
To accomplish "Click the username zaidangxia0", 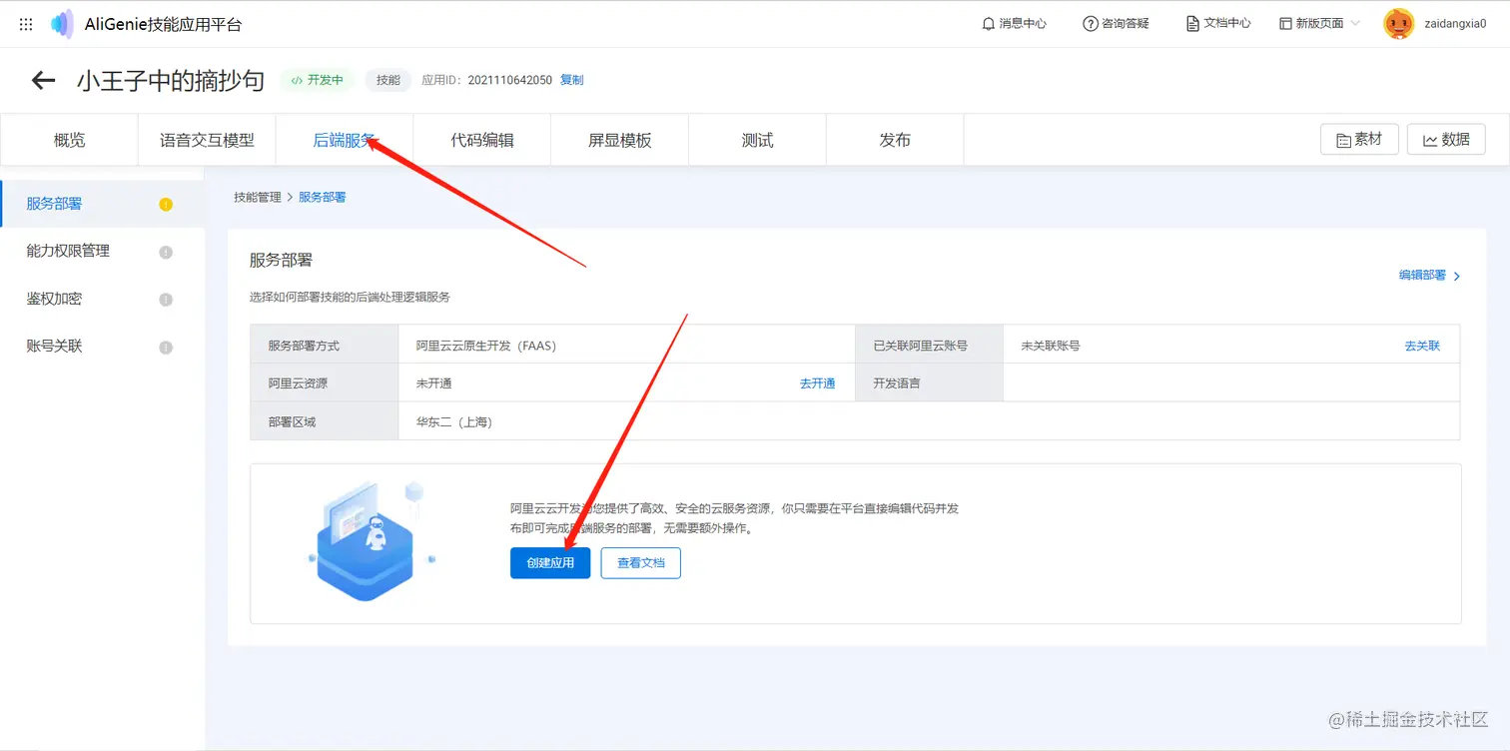I will click(x=1455, y=23).
